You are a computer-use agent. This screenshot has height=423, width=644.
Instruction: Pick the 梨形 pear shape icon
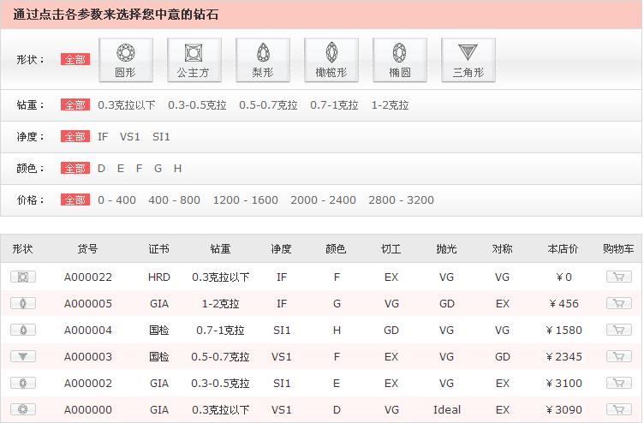(x=262, y=60)
